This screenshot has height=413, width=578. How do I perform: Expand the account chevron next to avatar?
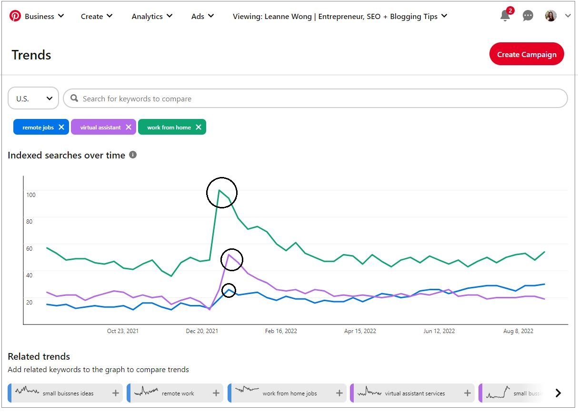click(568, 16)
